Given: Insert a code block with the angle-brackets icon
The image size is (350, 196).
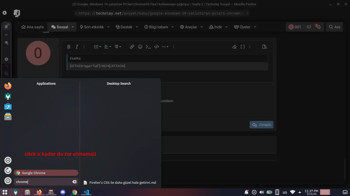Looking at the screenshot, I should point(157,47).
